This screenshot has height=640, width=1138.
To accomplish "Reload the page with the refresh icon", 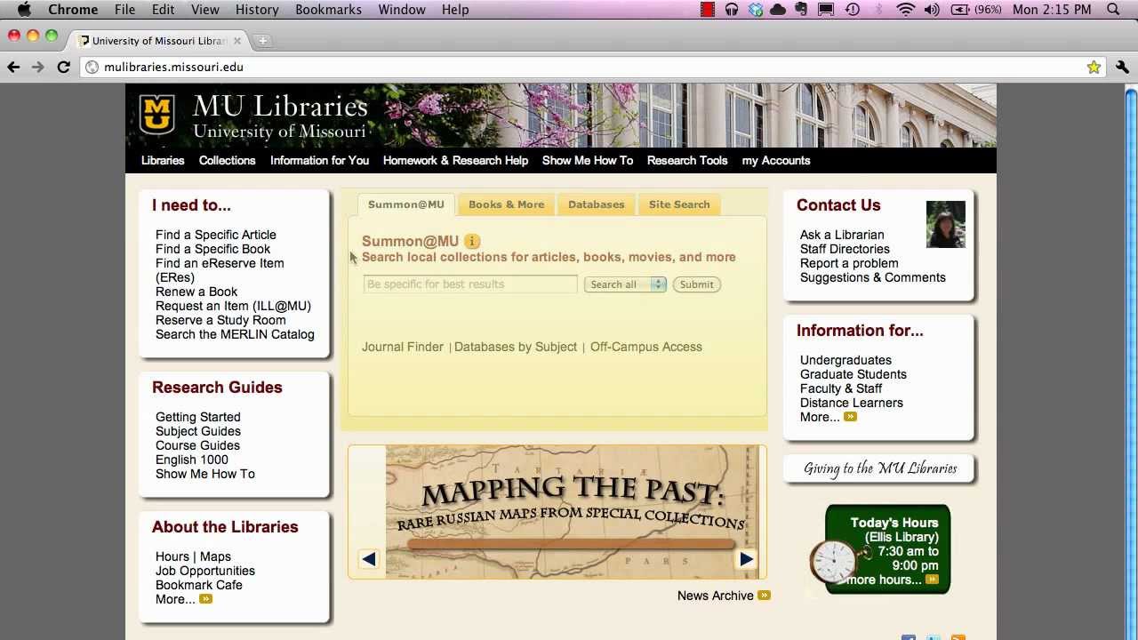I will (x=63, y=67).
